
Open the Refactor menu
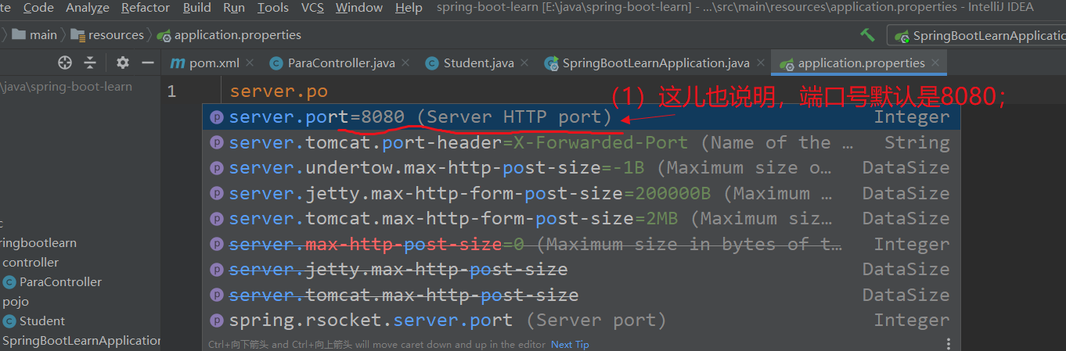[x=146, y=8]
